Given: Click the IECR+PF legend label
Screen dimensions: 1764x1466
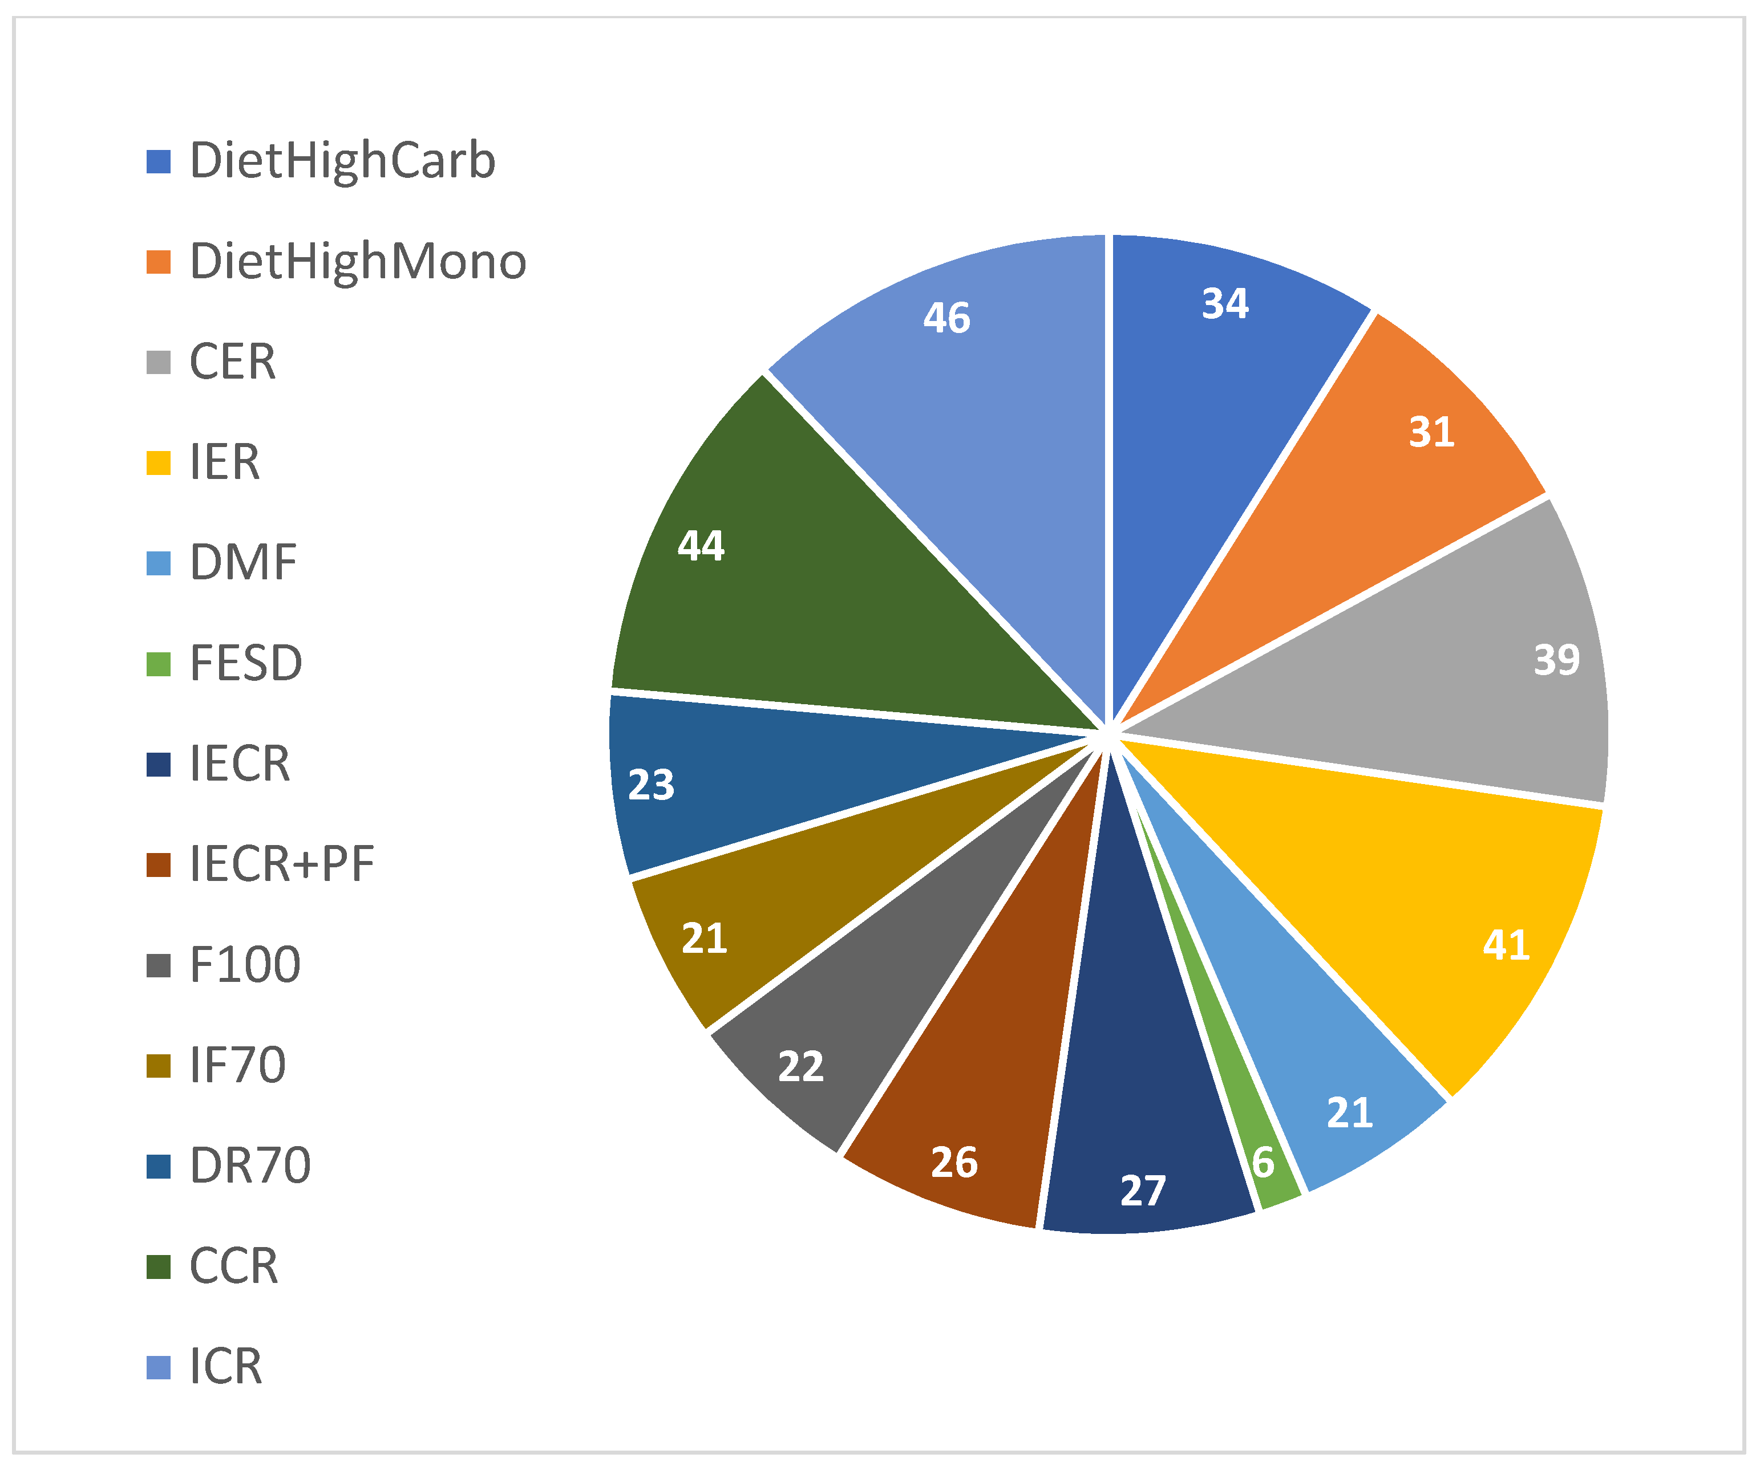Looking at the screenshot, I should pos(281,864).
